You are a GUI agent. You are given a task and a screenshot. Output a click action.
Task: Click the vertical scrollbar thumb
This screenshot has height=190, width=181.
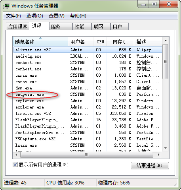click(x=166, y=62)
